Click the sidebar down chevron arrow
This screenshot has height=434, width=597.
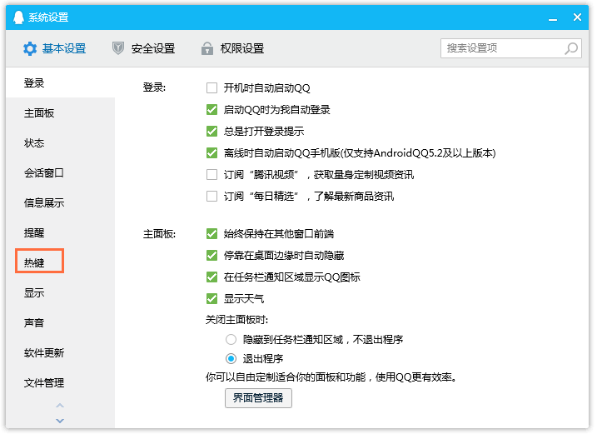[60, 421]
